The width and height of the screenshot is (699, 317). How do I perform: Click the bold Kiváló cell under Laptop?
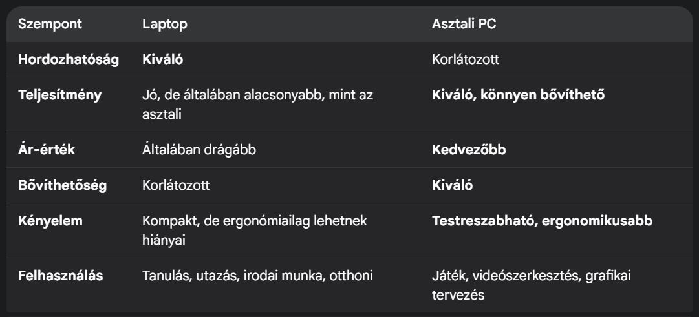[x=163, y=59]
